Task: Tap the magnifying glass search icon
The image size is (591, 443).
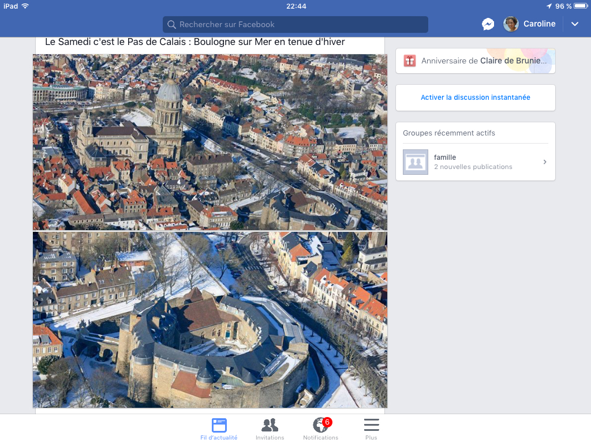Action: [171, 25]
